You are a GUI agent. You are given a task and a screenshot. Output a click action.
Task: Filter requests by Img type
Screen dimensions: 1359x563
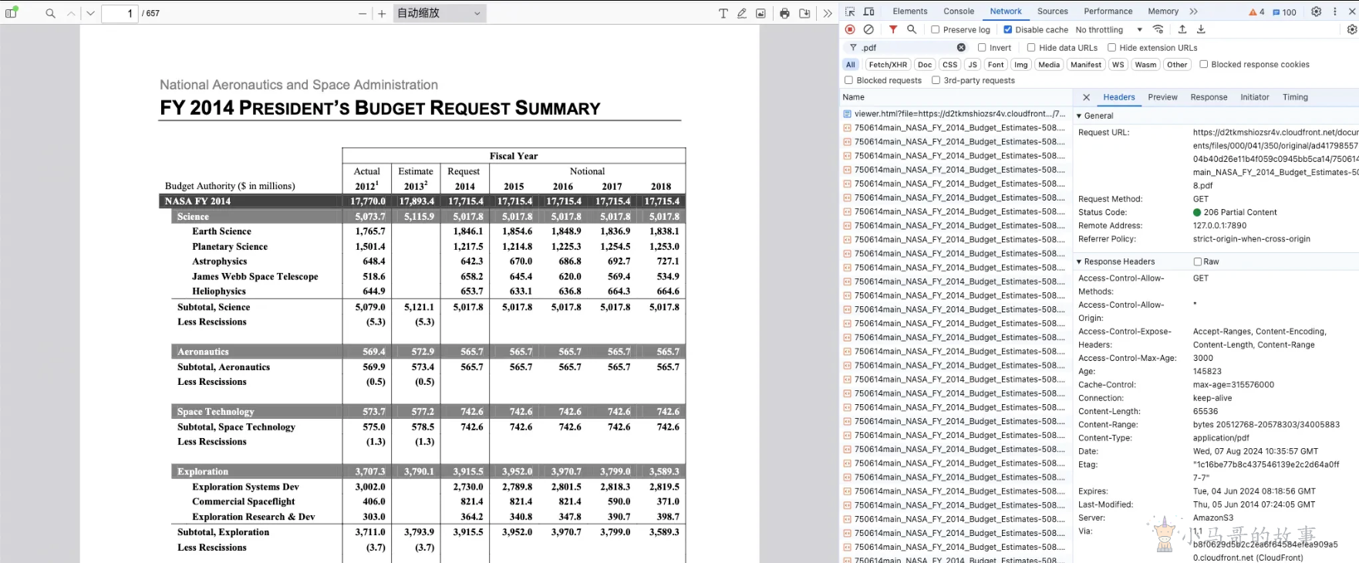pyautogui.click(x=1021, y=65)
